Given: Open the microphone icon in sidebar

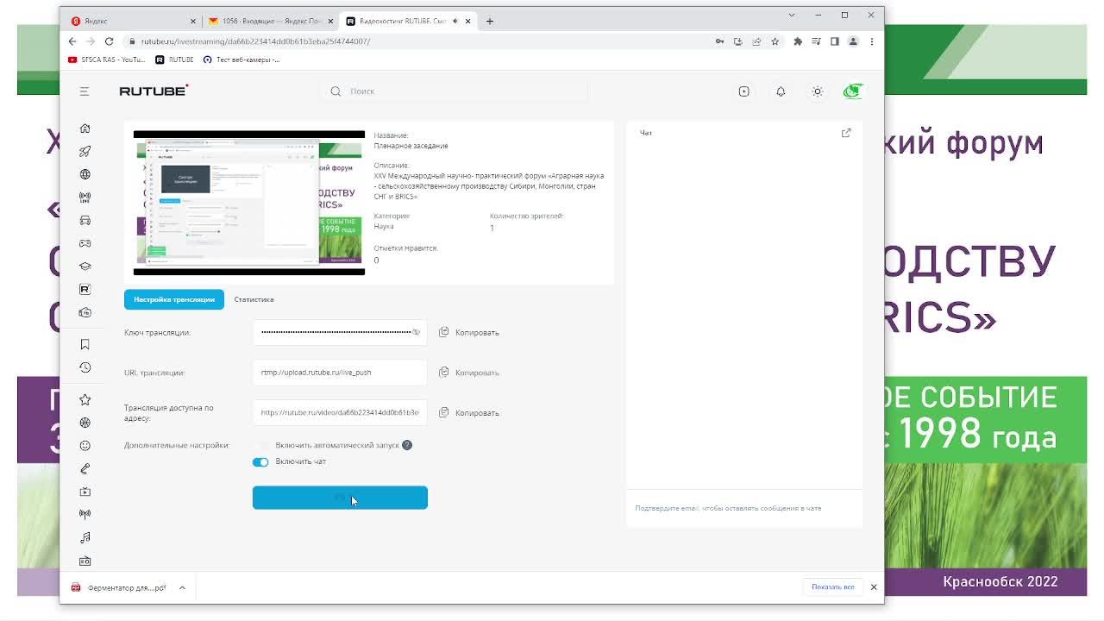Looking at the screenshot, I should point(85,468).
